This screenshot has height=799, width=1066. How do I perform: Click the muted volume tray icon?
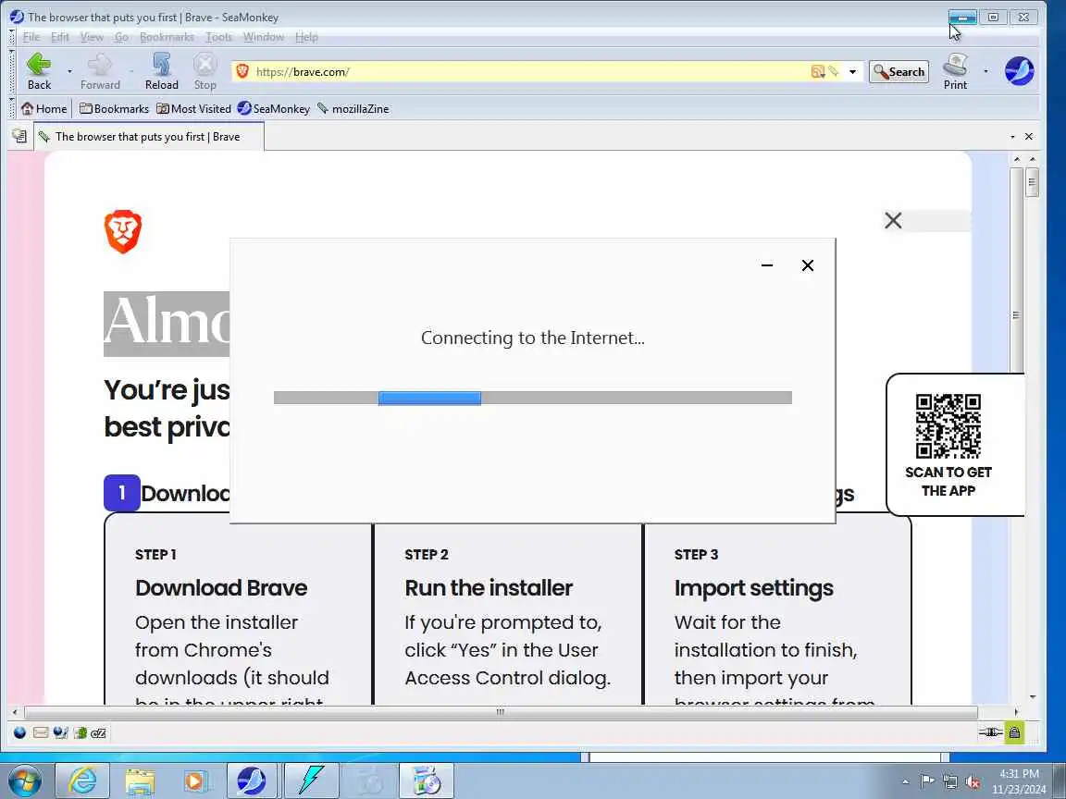point(973,781)
